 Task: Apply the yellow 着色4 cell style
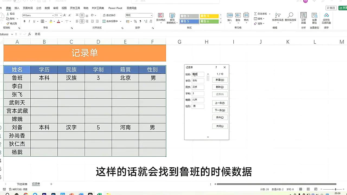tap(209, 16)
